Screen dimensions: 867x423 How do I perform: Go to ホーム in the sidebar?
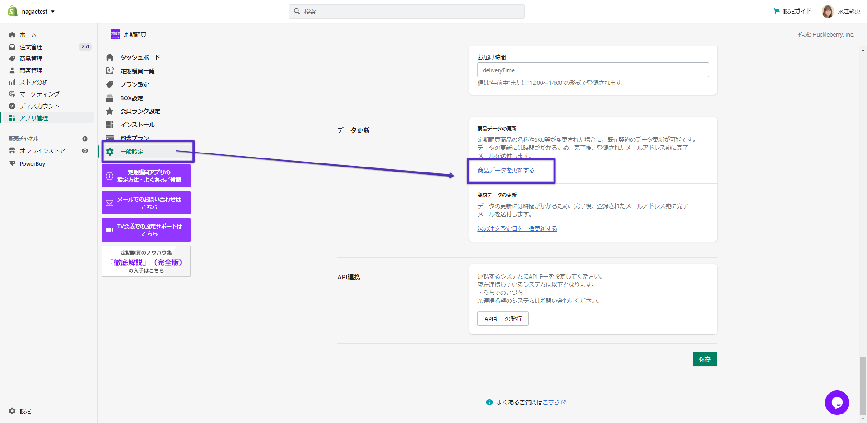tap(28, 35)
